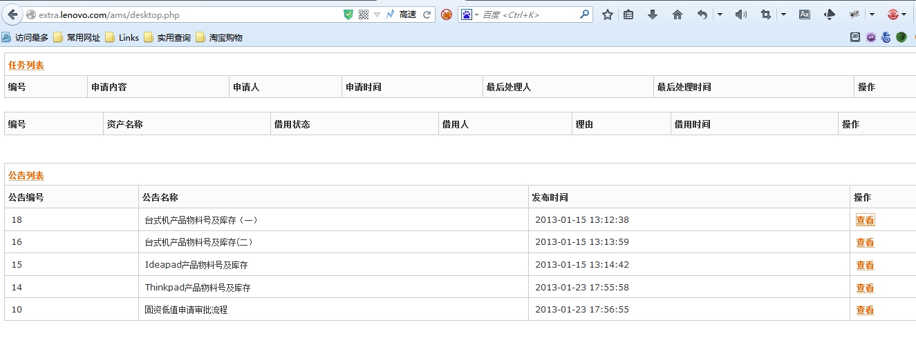Screen dimensions: 916x347
Task: Reload the page with the refresh icon
Action: click(427, 14)
